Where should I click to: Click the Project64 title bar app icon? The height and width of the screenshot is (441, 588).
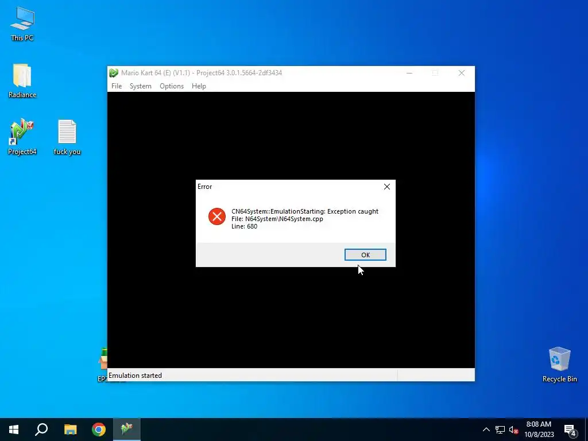click(114, 73)
